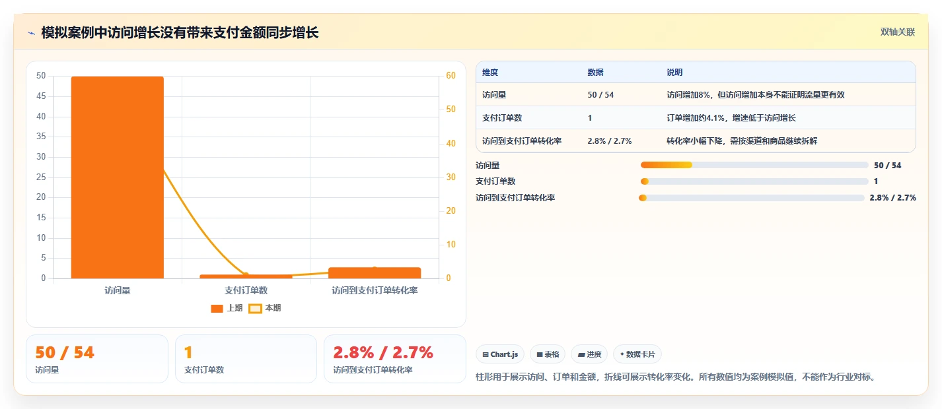Click the text 订单增加约4.1%，增速低于访问增长
Screen dimensions: 942x409
(x=731, y=118)
